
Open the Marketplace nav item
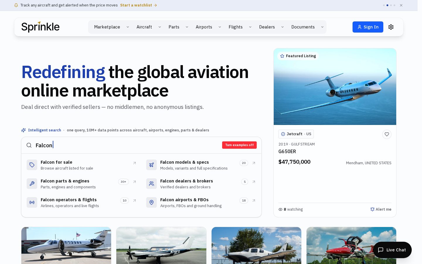[107, 27]
